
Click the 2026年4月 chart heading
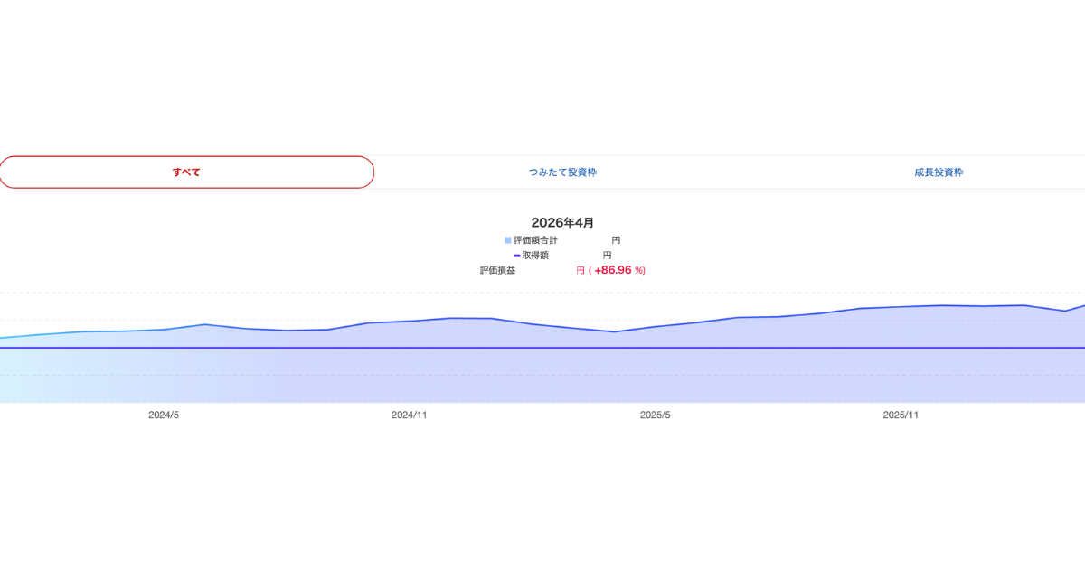pos(562,222)
